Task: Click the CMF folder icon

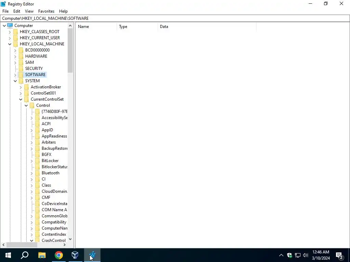Action: pos(37,198)
